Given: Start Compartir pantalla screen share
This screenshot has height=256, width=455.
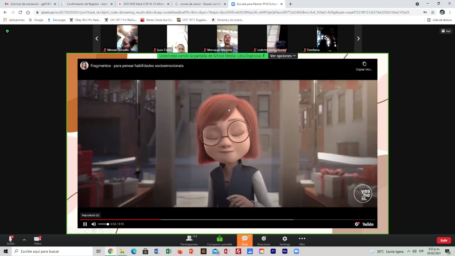Looking at the screenshot, I should [x=220, y=240].
